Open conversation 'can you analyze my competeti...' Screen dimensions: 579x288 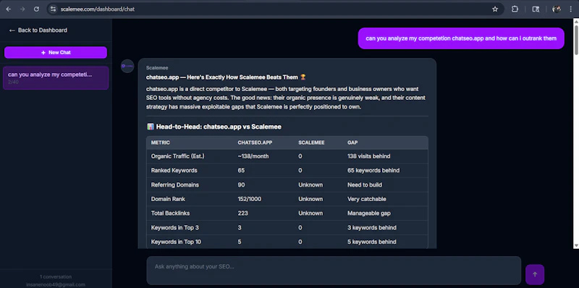click(x=56, y=78)
